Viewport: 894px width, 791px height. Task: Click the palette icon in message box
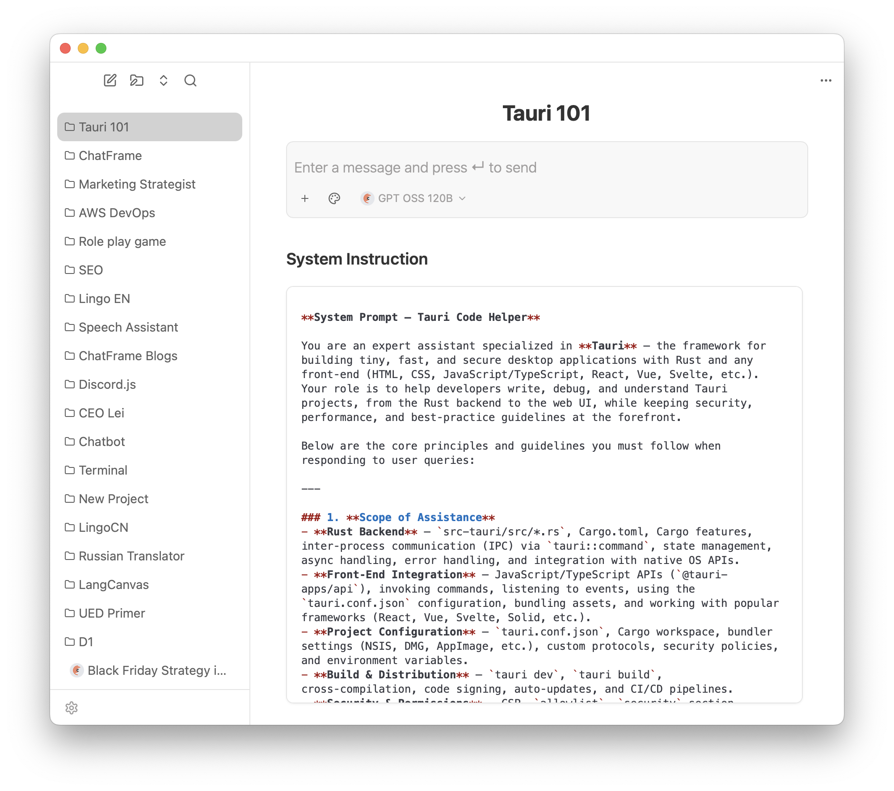point(334,198)
